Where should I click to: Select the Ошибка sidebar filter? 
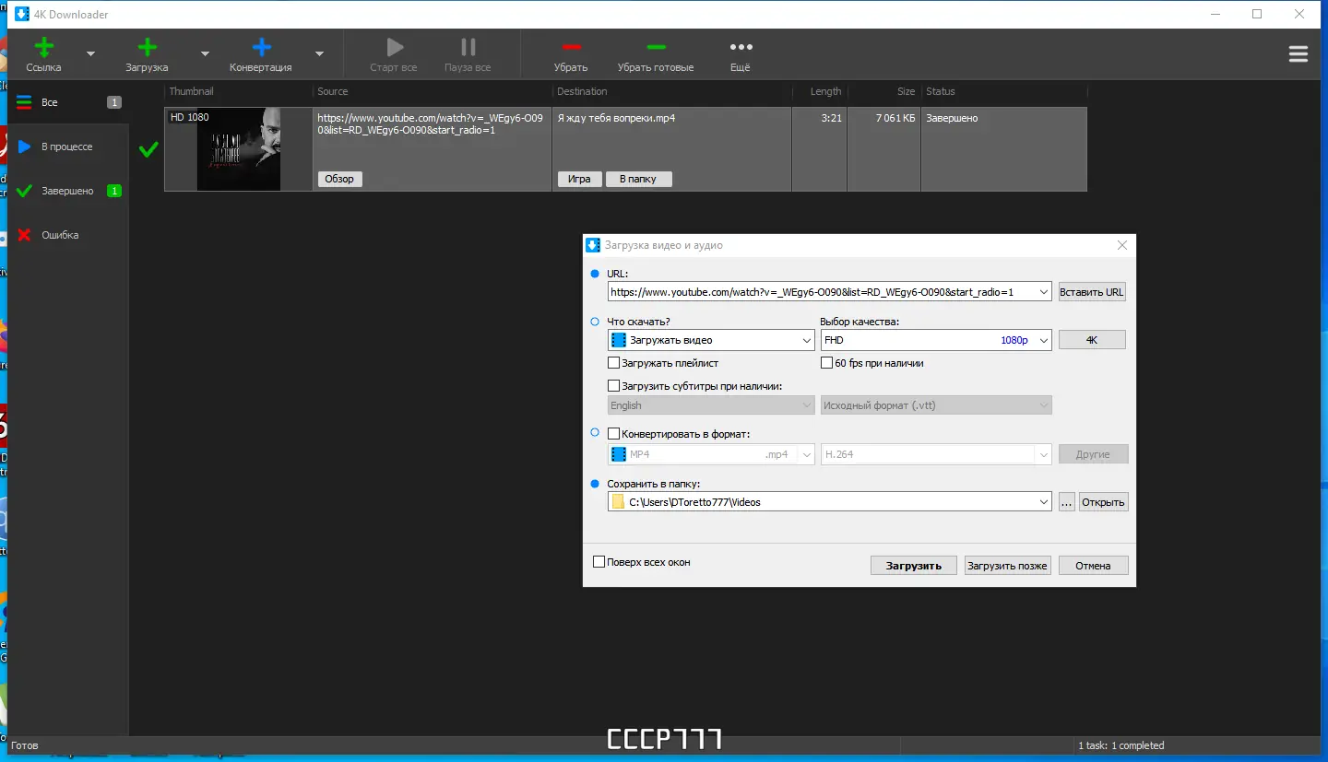tap(67, 235)
